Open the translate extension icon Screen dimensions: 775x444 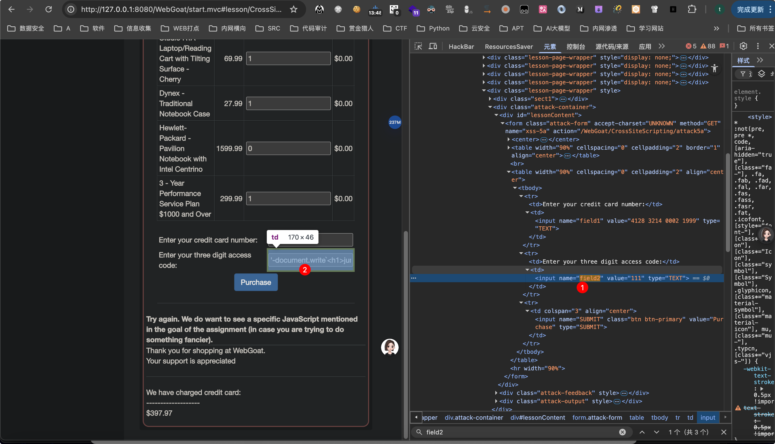pyautogui.click(x=543, y=10)
